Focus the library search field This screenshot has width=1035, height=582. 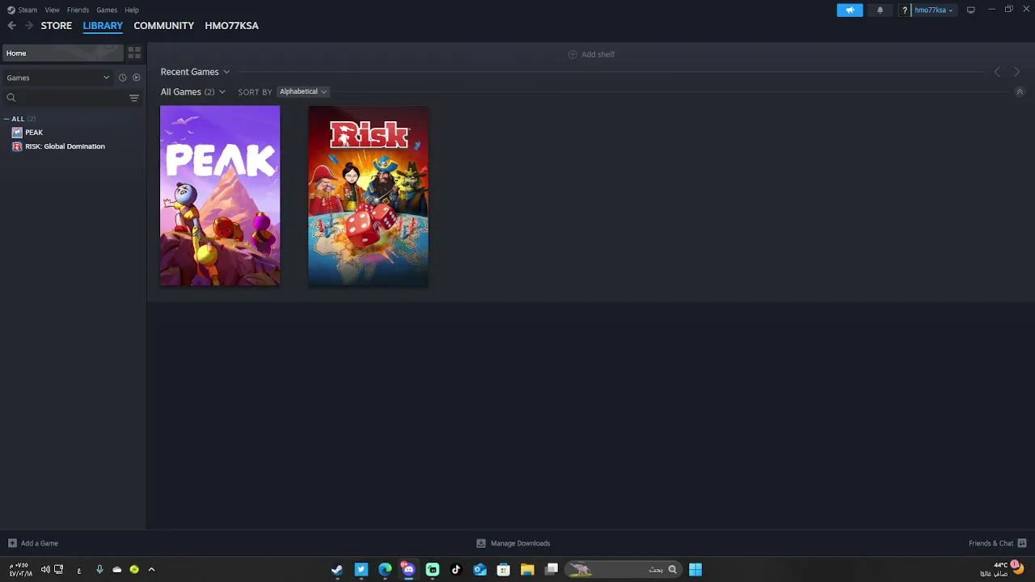[x=71, y=98]
